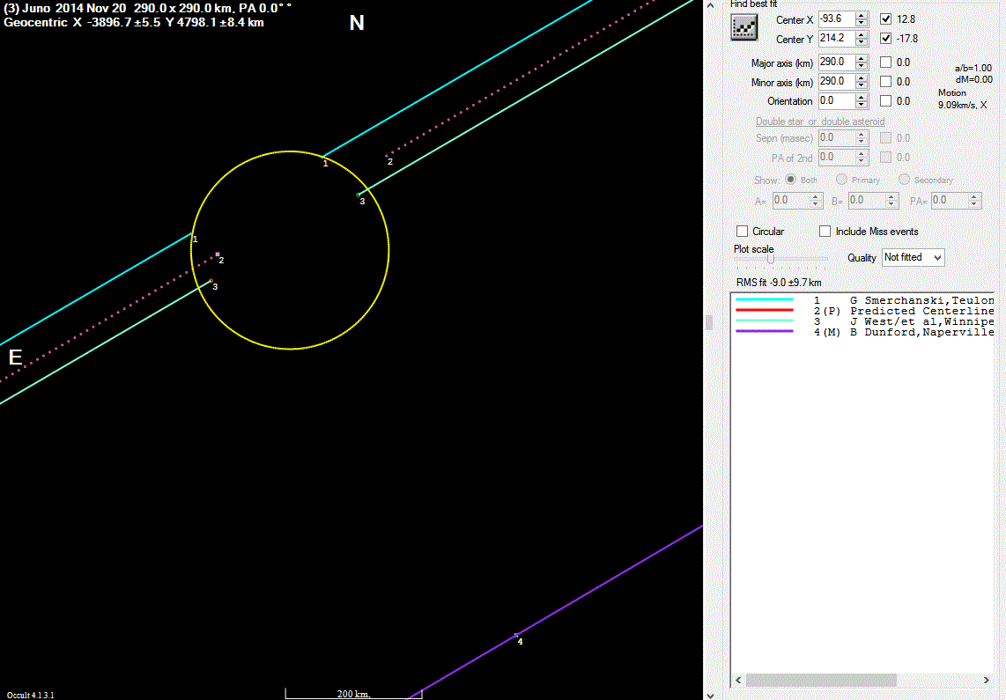Click the Center Y value field
The width and height of the screenshot is (1006, 700).
click(x=837, y=39)
